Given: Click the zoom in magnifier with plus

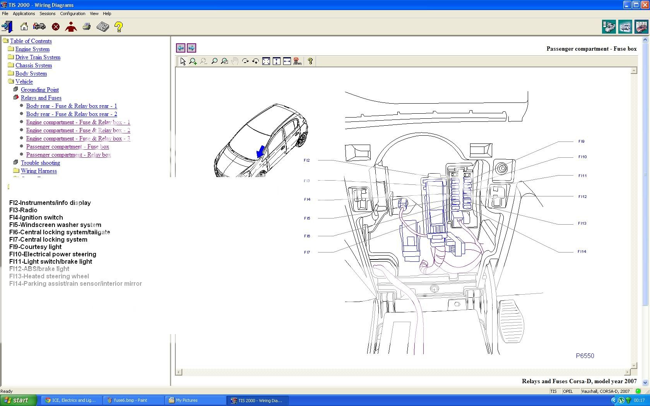Looking at the screenshot, I should 193,61.
